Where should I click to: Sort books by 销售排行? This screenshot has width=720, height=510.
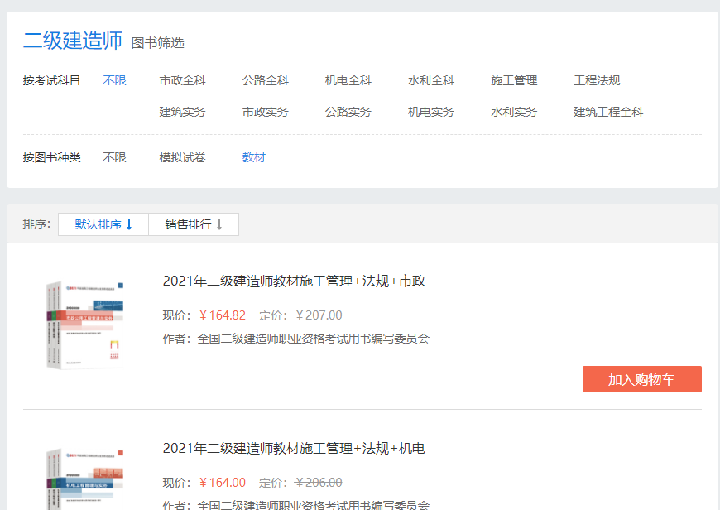[x=194, y=224]
